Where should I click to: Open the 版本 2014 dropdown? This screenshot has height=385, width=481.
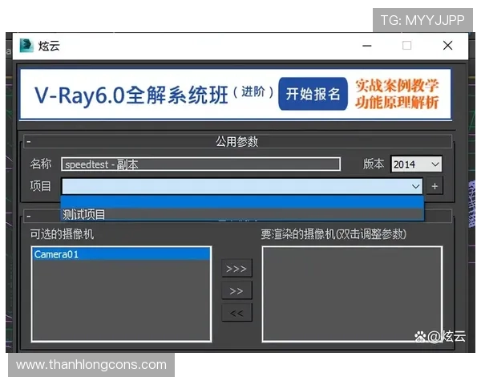click(x=416, y=164)
